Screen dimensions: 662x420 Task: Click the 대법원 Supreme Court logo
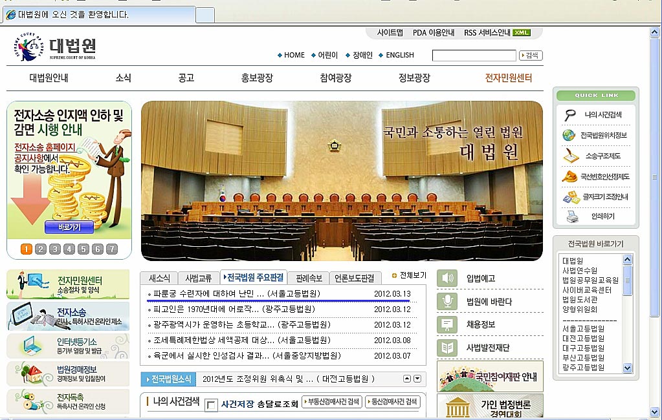[x=55, y=48]
